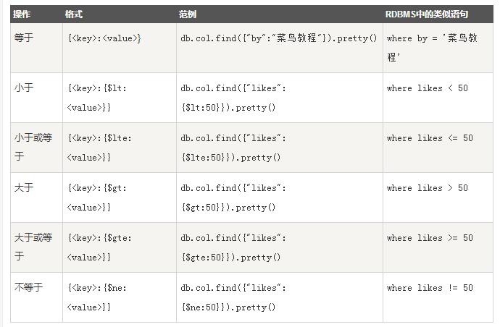This screenshot has width=500, height=327.
Task: Select the 等于 operation cell
Action: coord(36,48)
